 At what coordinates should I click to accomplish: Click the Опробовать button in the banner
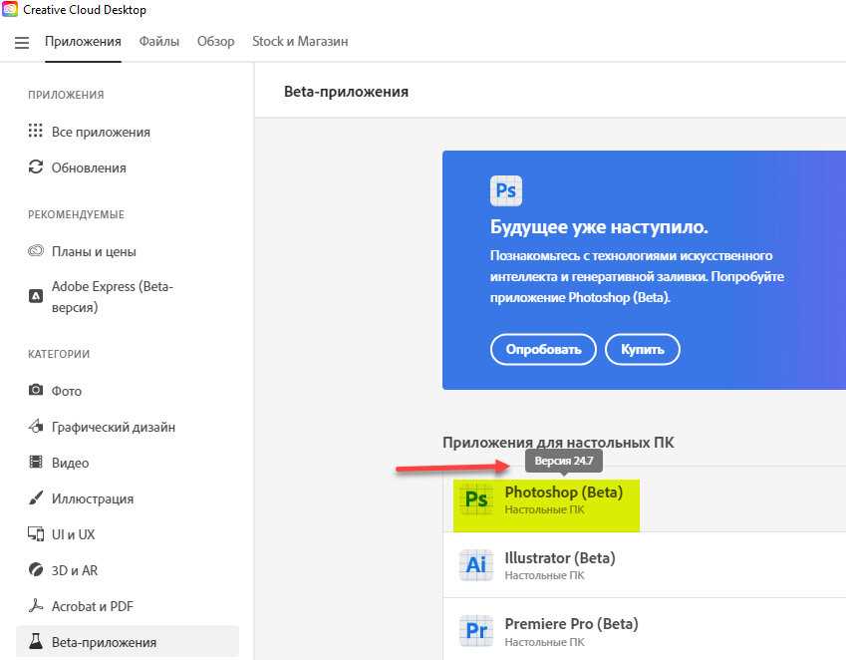(543, 349)
